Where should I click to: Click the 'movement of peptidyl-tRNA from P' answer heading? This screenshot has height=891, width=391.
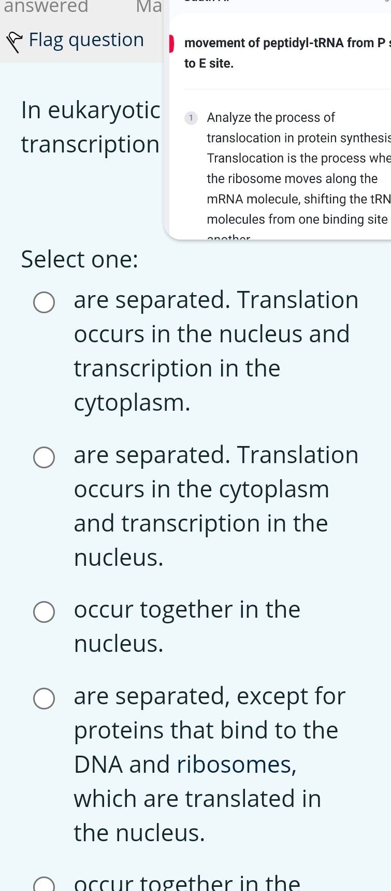285,43
